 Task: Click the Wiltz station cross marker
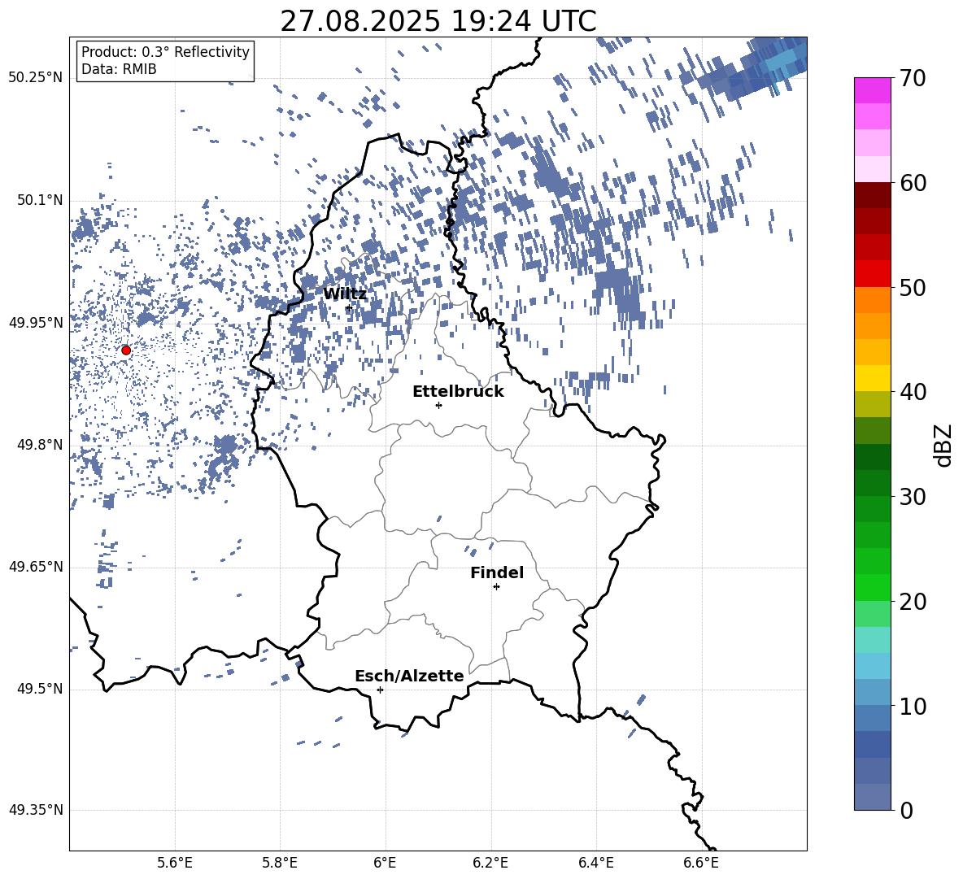[349, 307]
